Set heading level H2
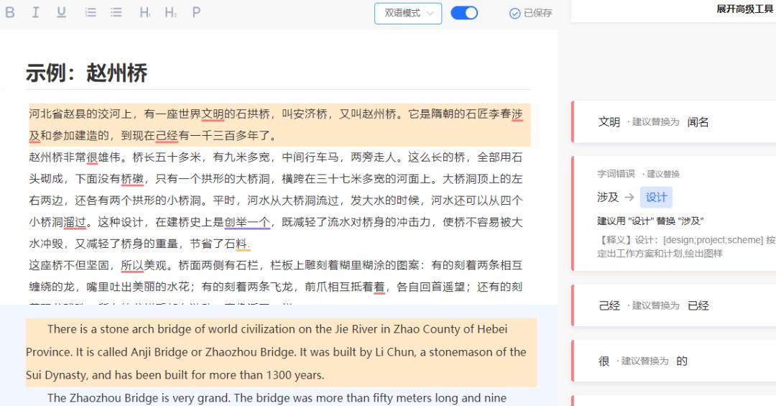The image size is (776, 406). (x=170, y=12)
